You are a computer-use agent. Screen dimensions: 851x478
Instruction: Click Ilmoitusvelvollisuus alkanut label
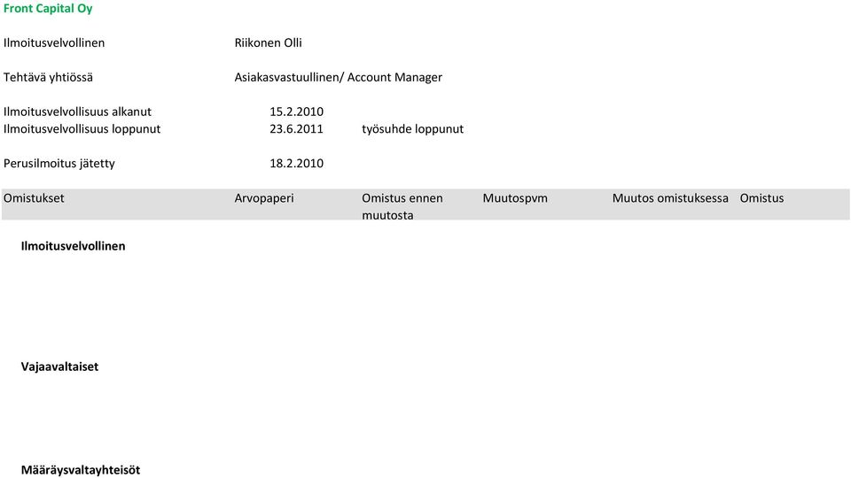[77, 112]
